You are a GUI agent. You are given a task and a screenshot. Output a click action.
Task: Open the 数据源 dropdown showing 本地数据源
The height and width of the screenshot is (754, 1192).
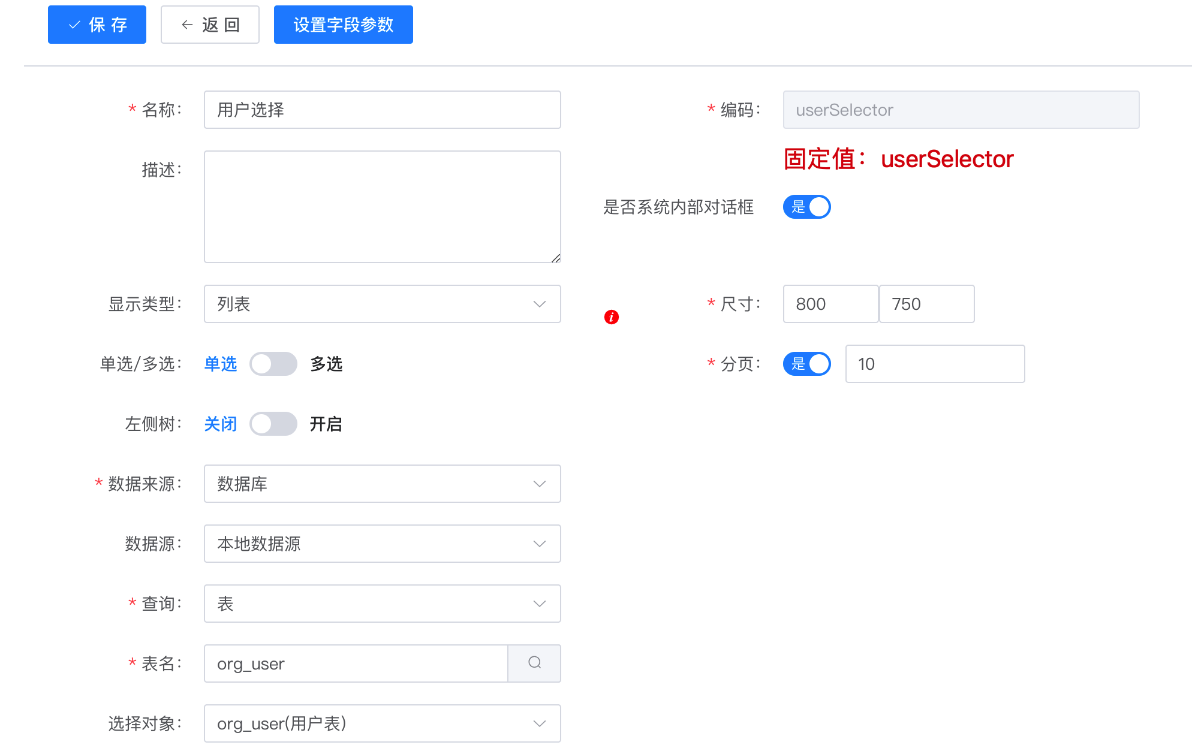point(383,544)
